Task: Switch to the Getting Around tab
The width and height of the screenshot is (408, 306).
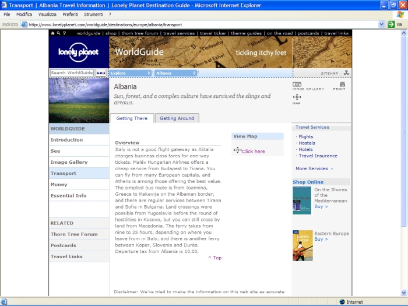Action: [x=177, y=118]
